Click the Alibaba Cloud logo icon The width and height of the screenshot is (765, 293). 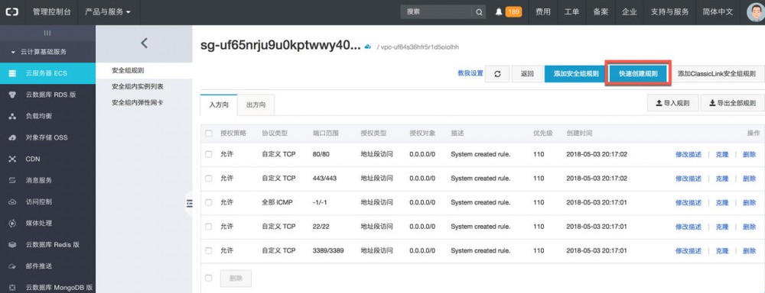pyautogui.click(x=11, y=11)
